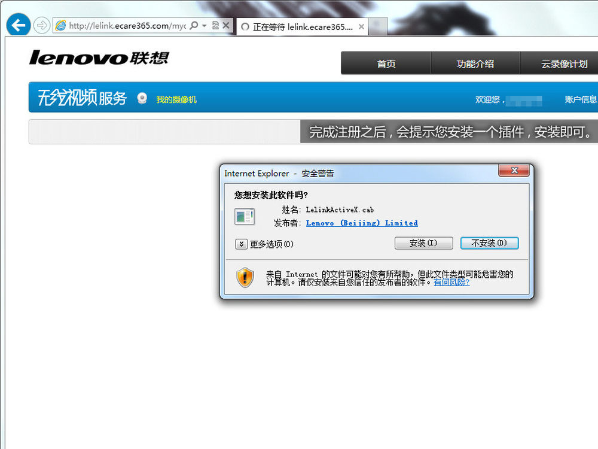Open the 我的摄像机 link
598x449 pixels.
click(176, 99)
